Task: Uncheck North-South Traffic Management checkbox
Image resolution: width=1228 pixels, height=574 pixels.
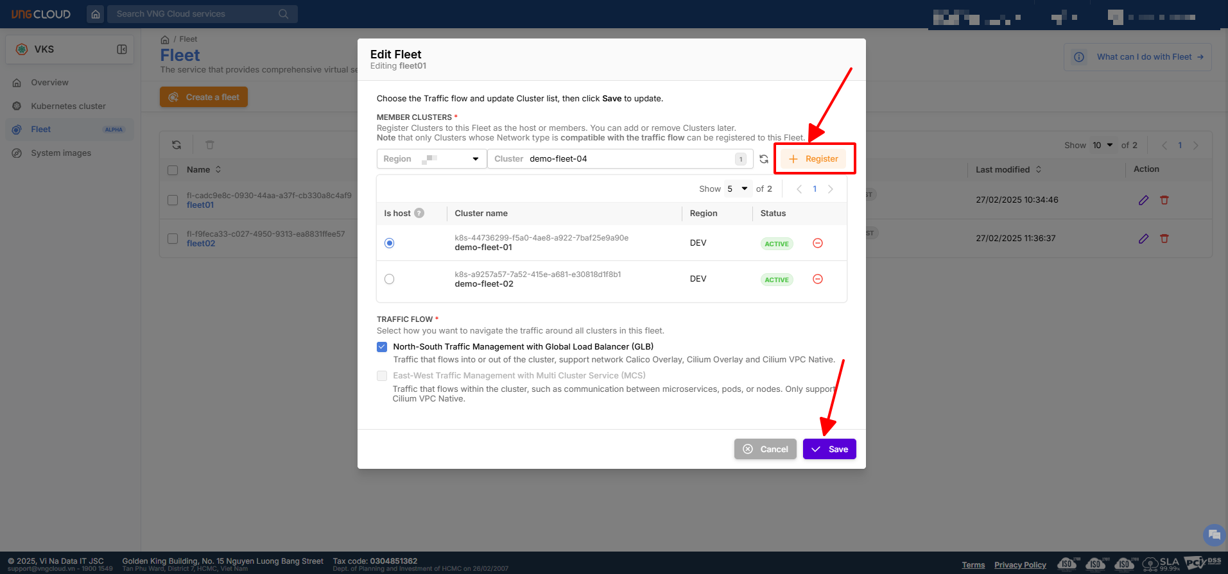Action: click(x=382, y=347)
